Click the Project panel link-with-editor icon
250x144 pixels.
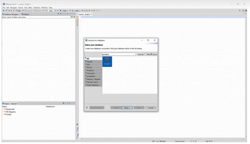point(70,103)
